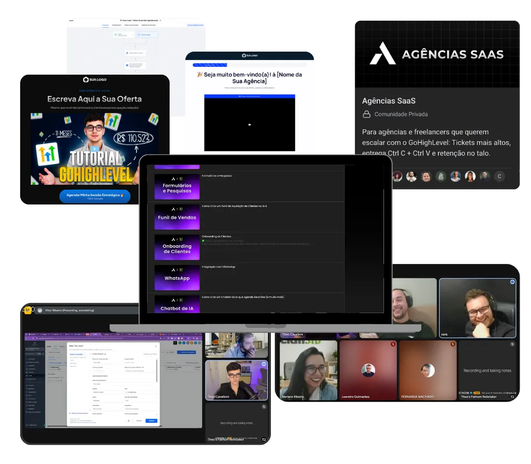Click the audio activity icon on rank's video tile
Screen dimensions: 531x464
click(x=512, y=282)
